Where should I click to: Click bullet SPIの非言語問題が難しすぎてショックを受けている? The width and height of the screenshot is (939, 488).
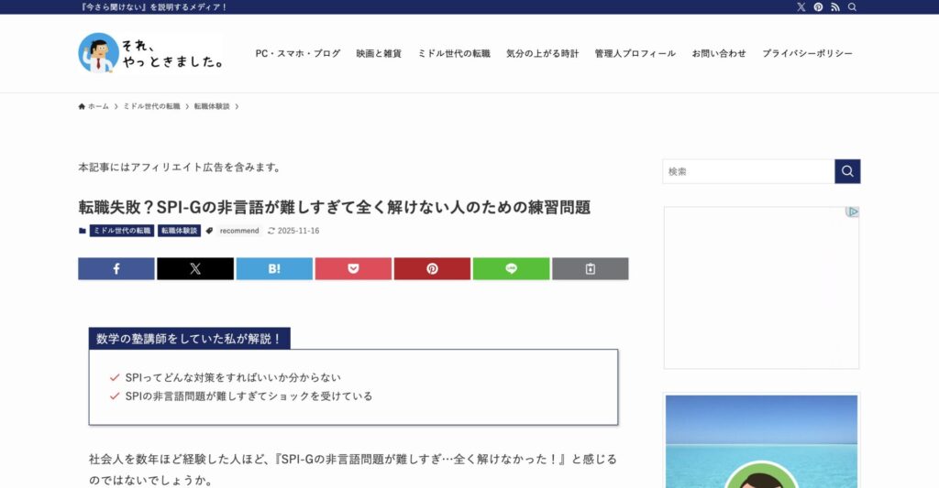[249, 396]
